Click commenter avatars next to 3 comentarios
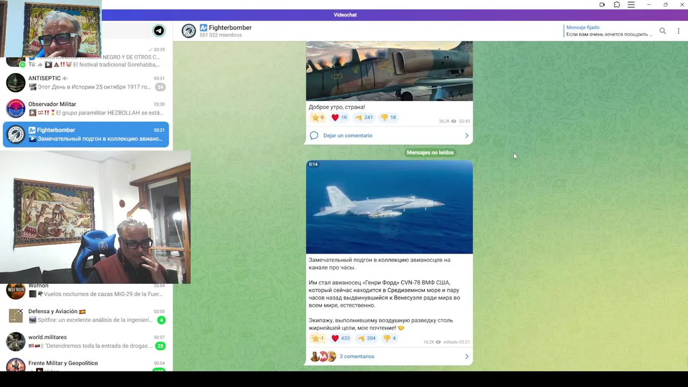688x387 pixels. 323,356
